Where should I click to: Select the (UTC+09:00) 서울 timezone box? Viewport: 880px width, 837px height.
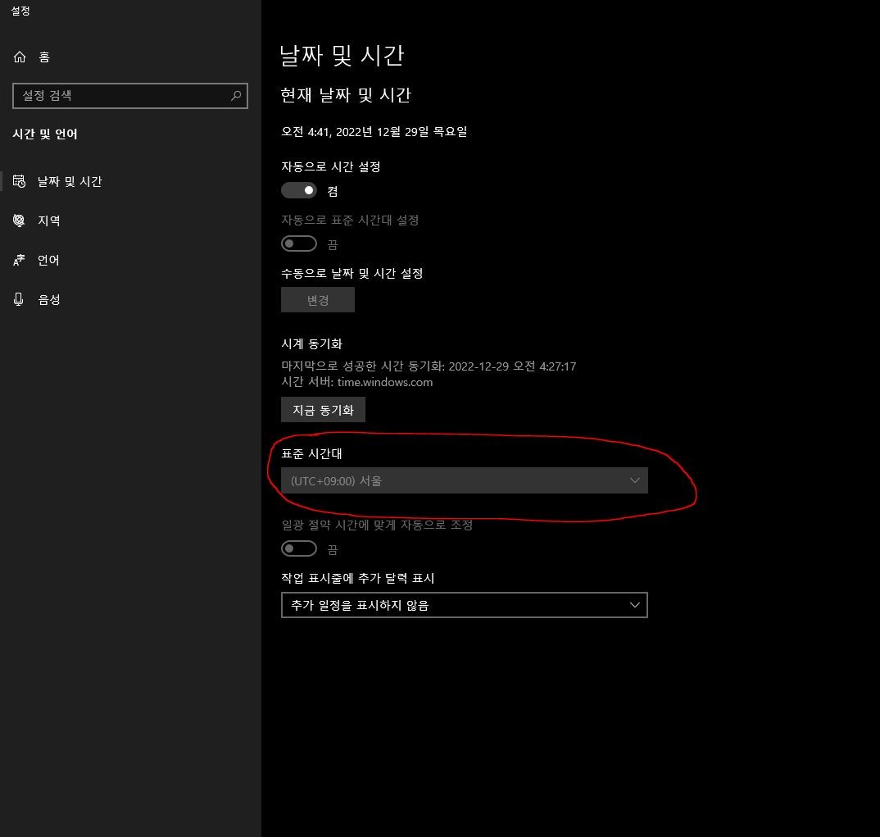(464, 480)
